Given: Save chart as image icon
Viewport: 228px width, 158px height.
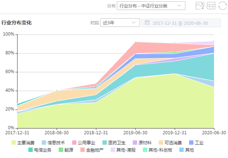Looking at the screenshot, I should 200,6.
